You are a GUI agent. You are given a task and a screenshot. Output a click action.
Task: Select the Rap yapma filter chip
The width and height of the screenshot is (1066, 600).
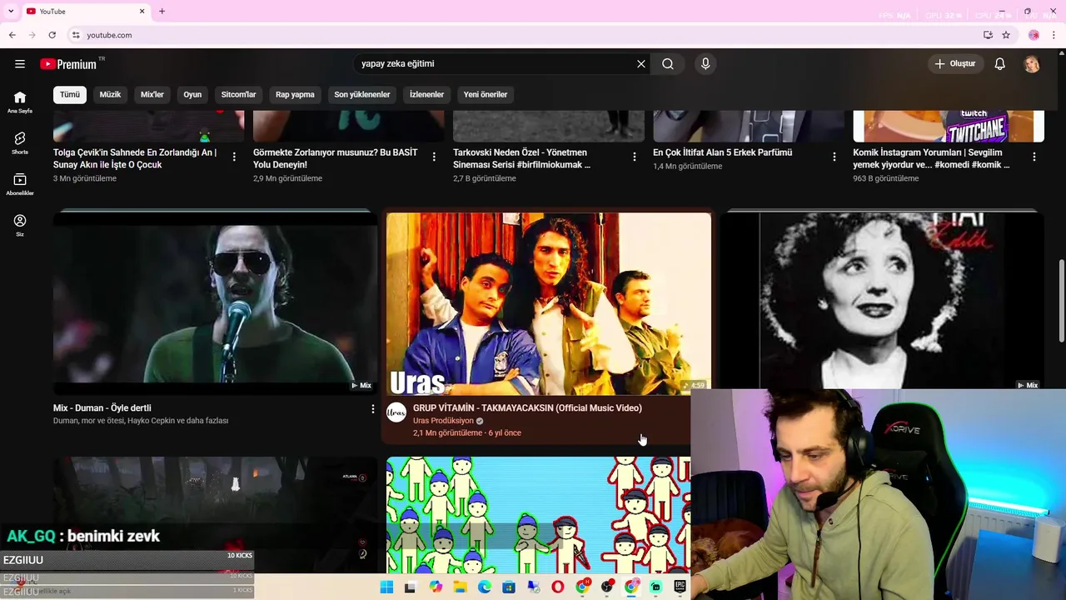point(295,94)
